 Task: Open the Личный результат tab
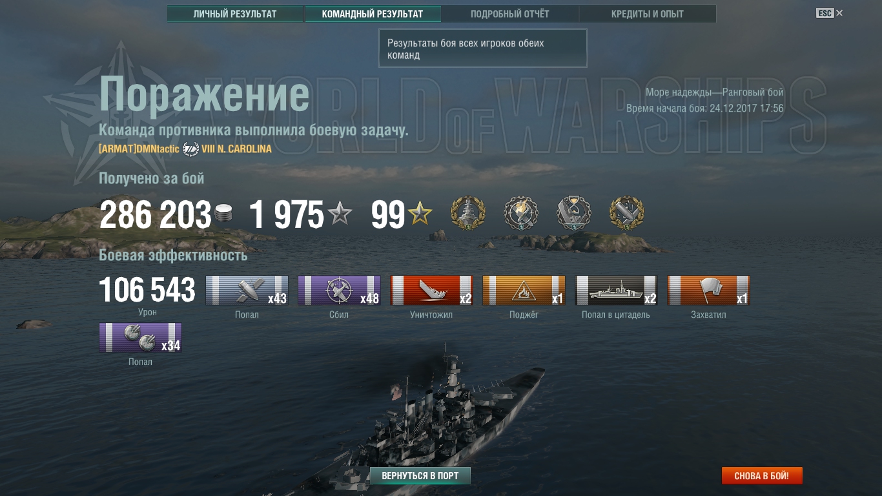(235, 14)
